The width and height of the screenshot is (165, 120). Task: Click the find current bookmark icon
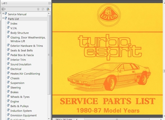48,9
